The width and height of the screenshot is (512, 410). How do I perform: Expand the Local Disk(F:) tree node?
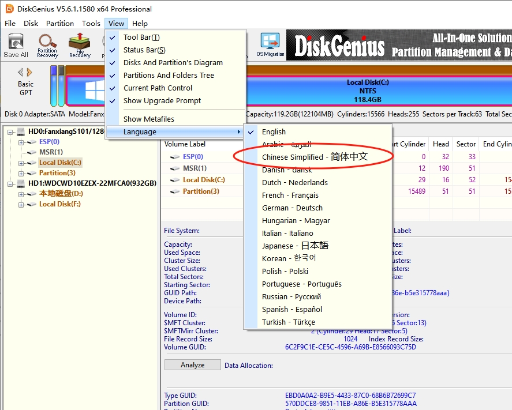coord(21,205)
